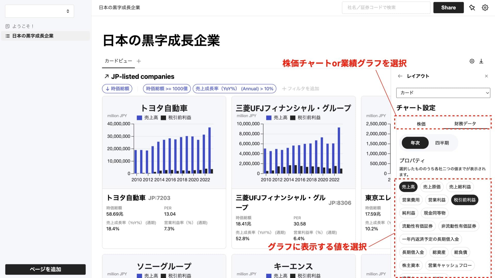
Task: Toggle the 非流動性有価証券 property chip
Action: (x=459, y=226)
